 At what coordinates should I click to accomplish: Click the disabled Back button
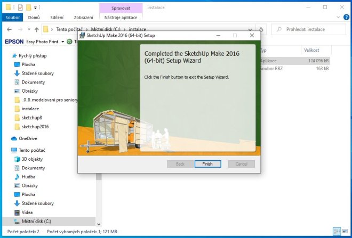[180, 164]
